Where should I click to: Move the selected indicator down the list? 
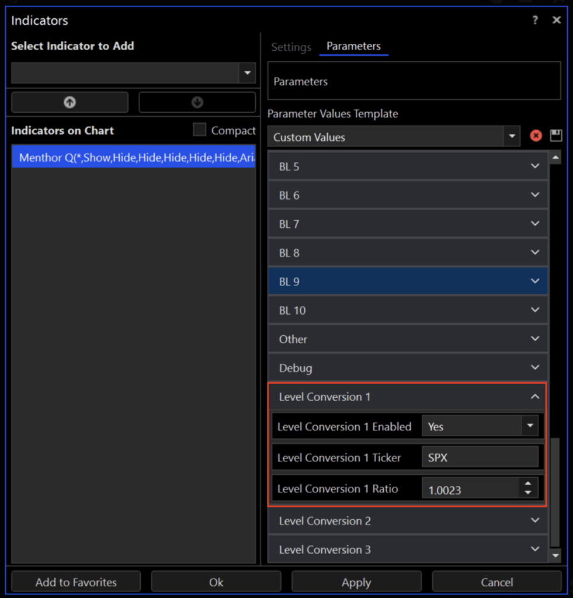click(x=197, y=102)
